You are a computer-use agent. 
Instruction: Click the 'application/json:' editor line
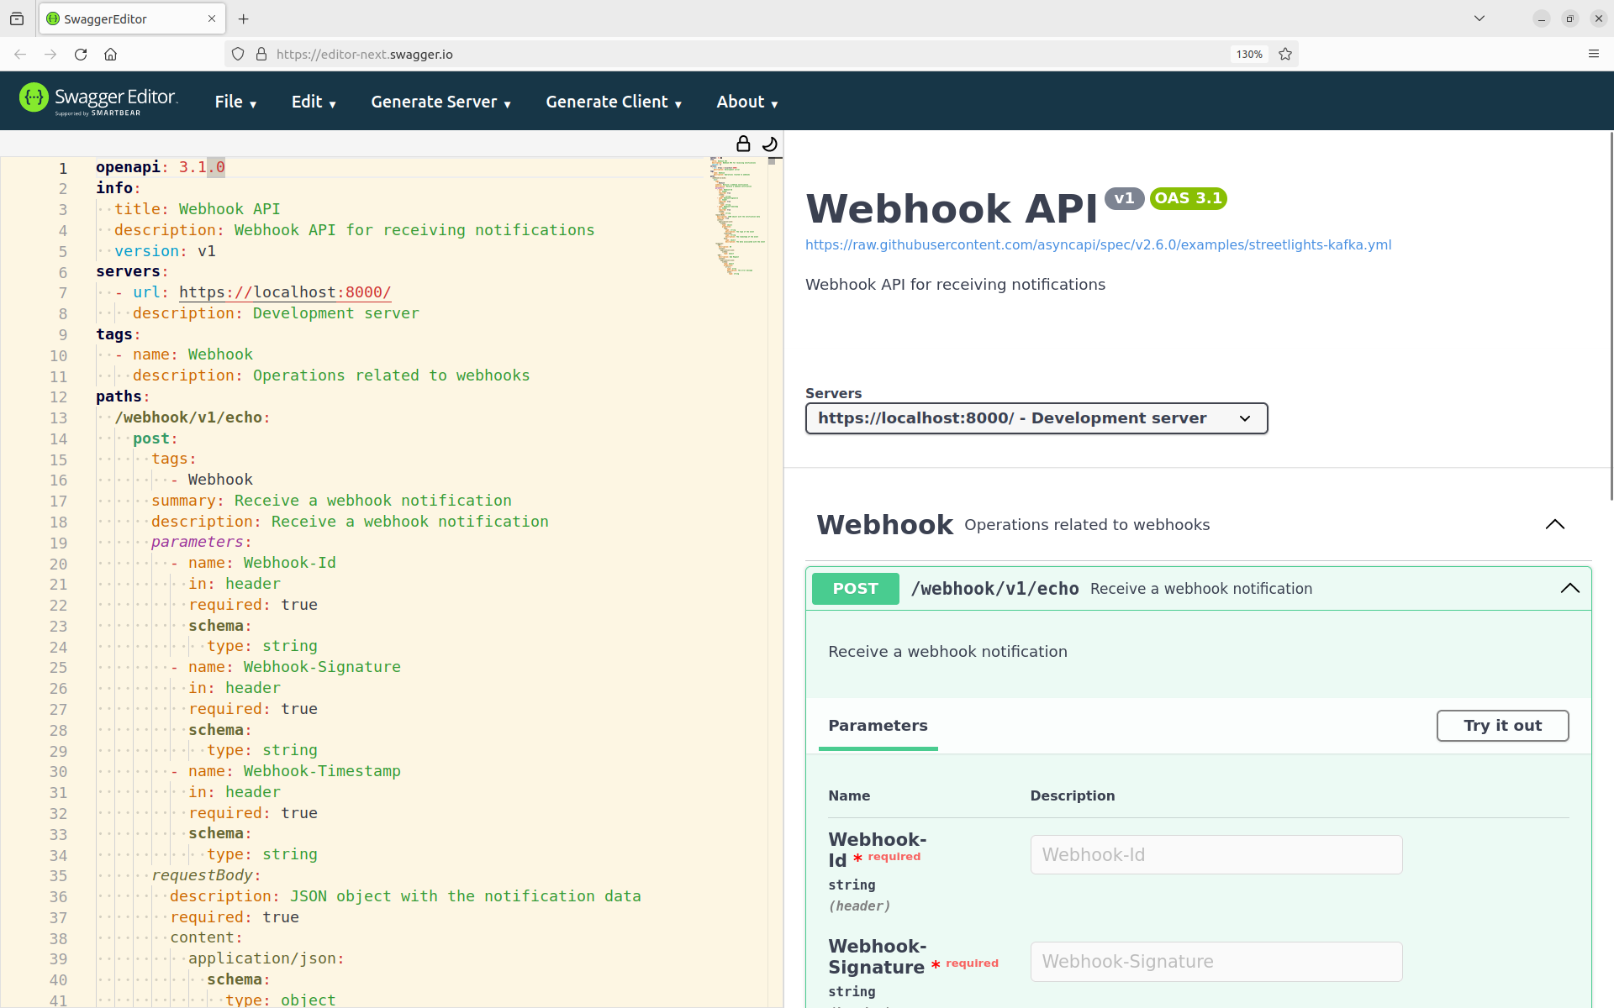266,958
